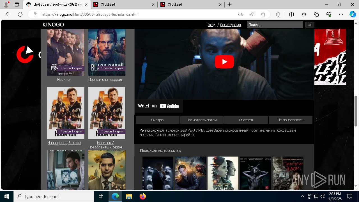
Task: Open Черный снег сериал link
Action: click(105, 79)
